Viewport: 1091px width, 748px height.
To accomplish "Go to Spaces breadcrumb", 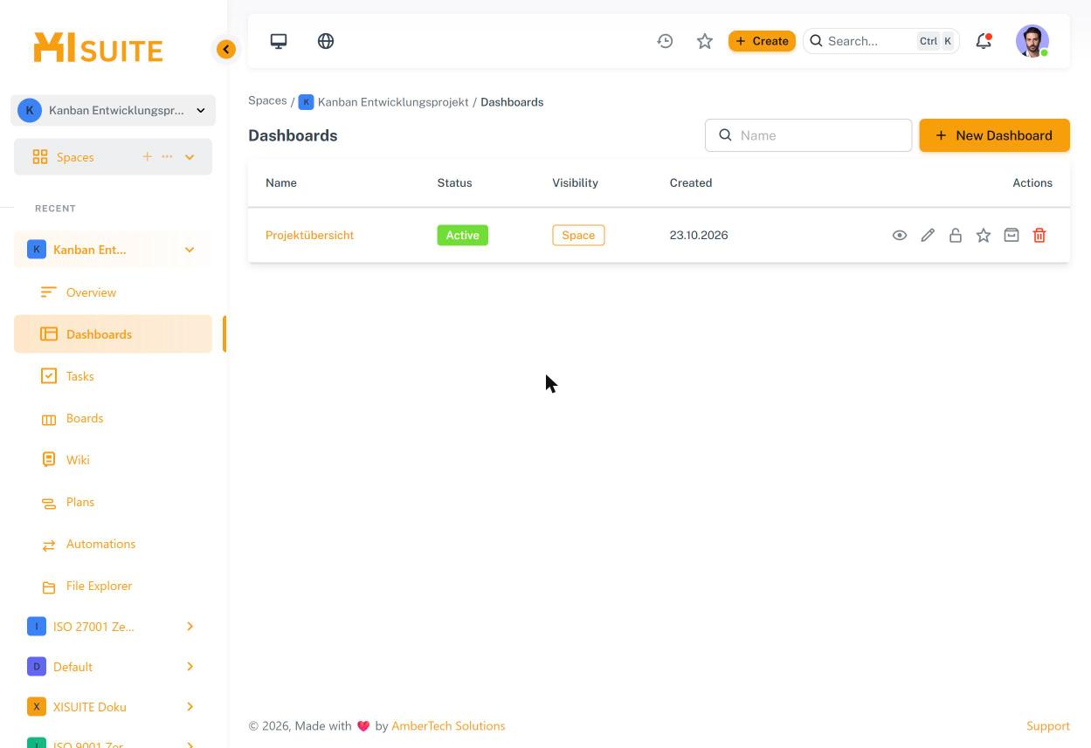I will click(267, 101).
